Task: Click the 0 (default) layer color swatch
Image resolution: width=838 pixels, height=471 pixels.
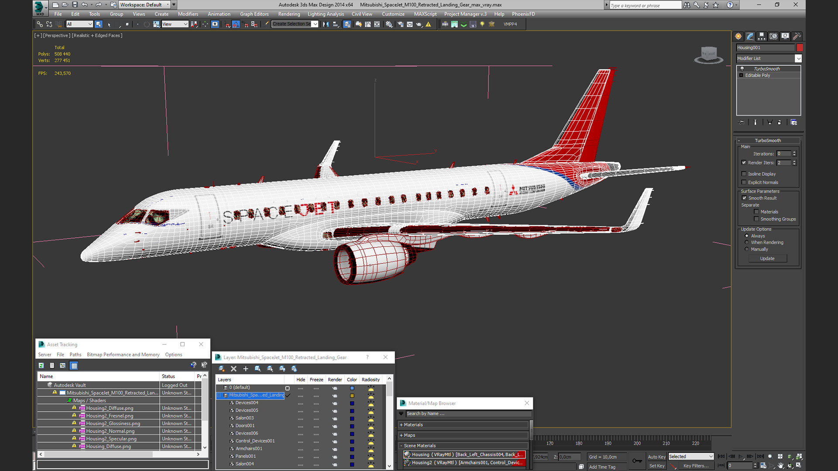Action: [x=352, y=388]
